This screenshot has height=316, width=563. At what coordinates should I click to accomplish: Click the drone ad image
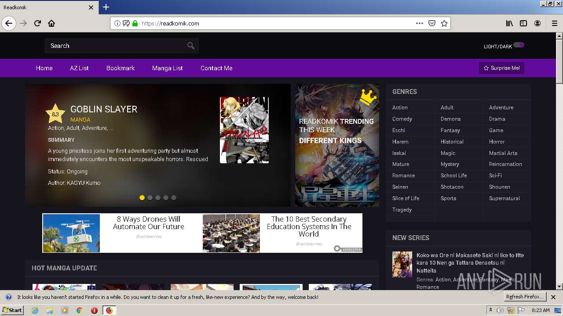pyautogui.click(x=71, y=233)
